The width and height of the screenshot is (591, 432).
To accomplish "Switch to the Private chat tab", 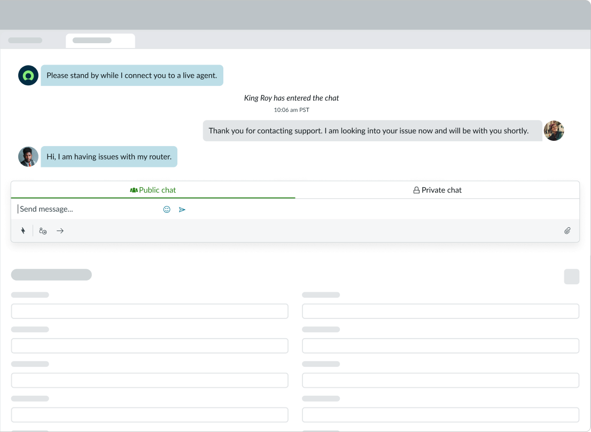I will (437, 190).
